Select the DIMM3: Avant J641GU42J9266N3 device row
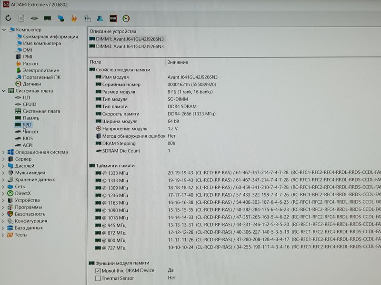Image resolution: width=381 pixels, height=285 pixels. 127,47
